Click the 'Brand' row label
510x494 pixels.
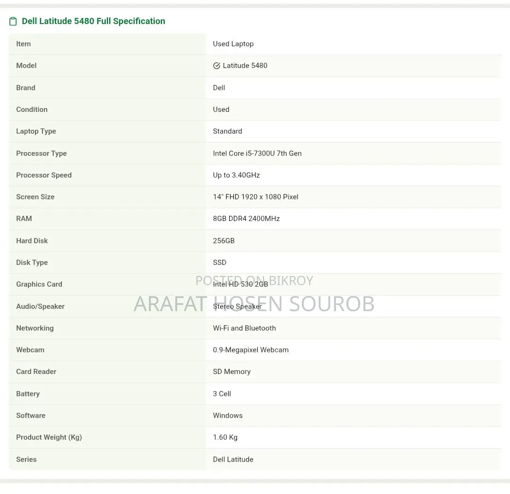[x=25, y=88]
